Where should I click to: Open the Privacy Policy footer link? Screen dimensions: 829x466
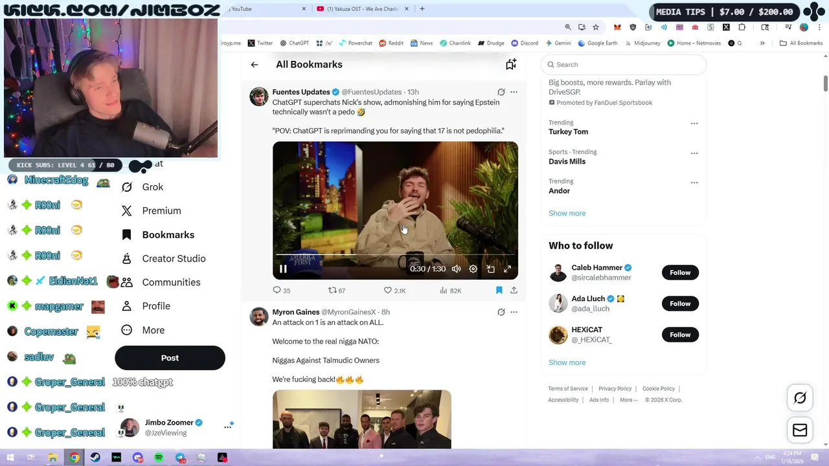(615, 389)
